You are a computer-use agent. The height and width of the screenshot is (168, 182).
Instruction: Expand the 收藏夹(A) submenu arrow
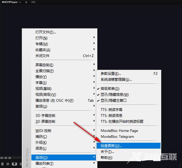(x=94, y=49)
